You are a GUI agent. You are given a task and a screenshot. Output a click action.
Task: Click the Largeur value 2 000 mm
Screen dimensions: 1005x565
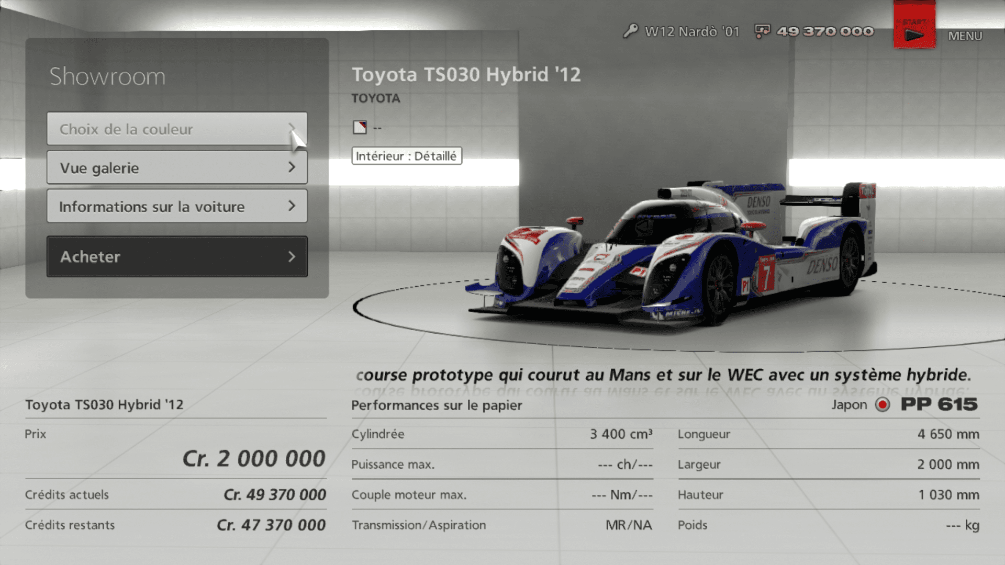[x=948, y=464]
